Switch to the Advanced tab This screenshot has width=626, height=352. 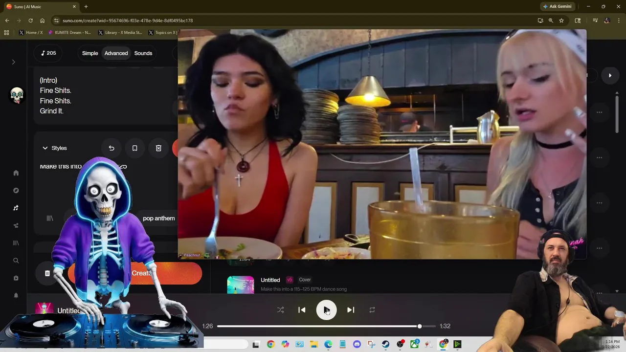(116, 53)
